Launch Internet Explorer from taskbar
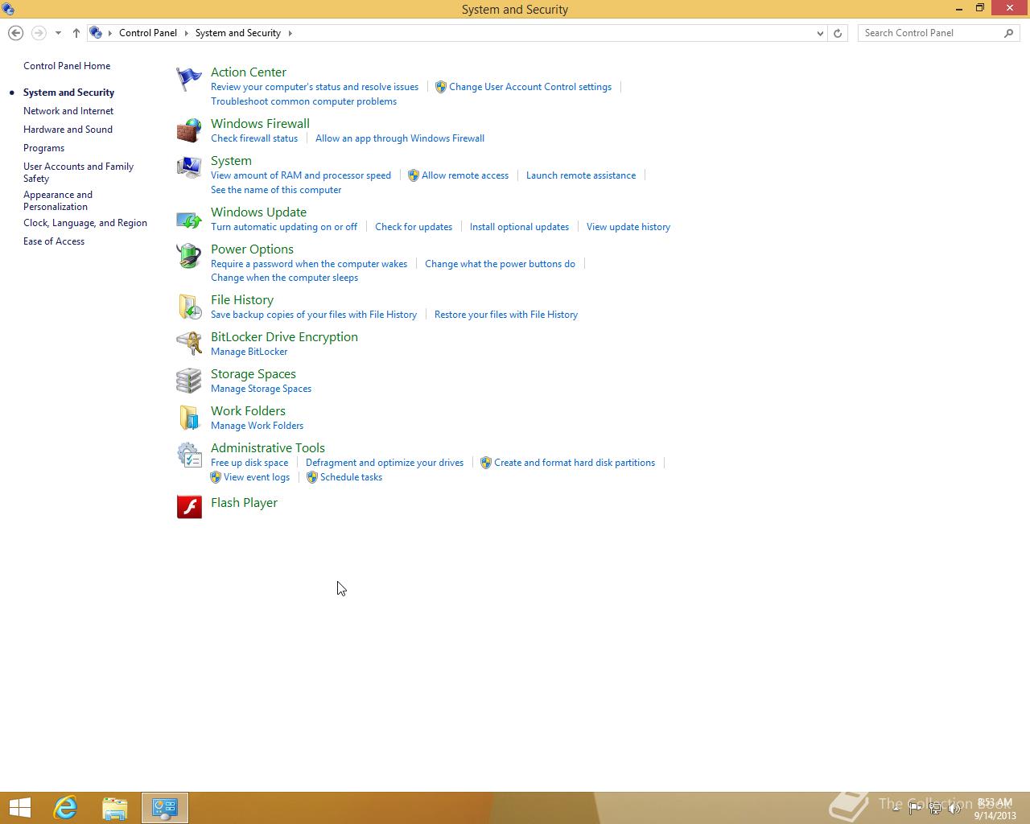The image size is (1030, 824). pos(65,808)
